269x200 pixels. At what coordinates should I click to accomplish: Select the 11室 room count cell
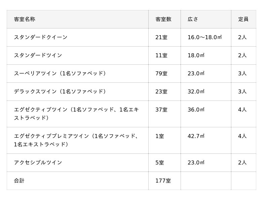(161, 55)
